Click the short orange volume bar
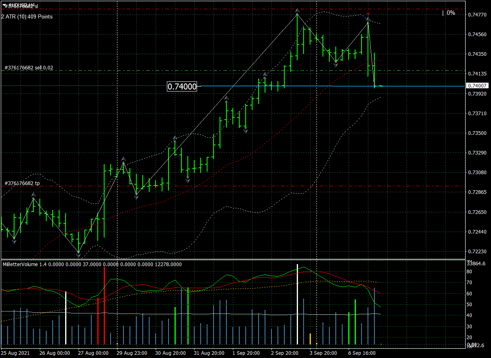 [310, 339]
